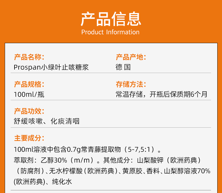Click 山梨醇溶液70% ingredient text
This screenshot has width=222, height=193.
point(187,171)
